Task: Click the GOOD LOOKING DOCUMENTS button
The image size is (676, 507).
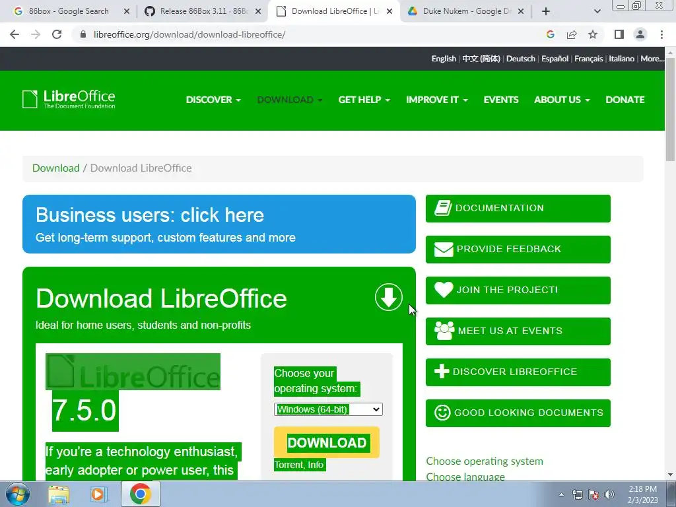Action: pos(518,413)
